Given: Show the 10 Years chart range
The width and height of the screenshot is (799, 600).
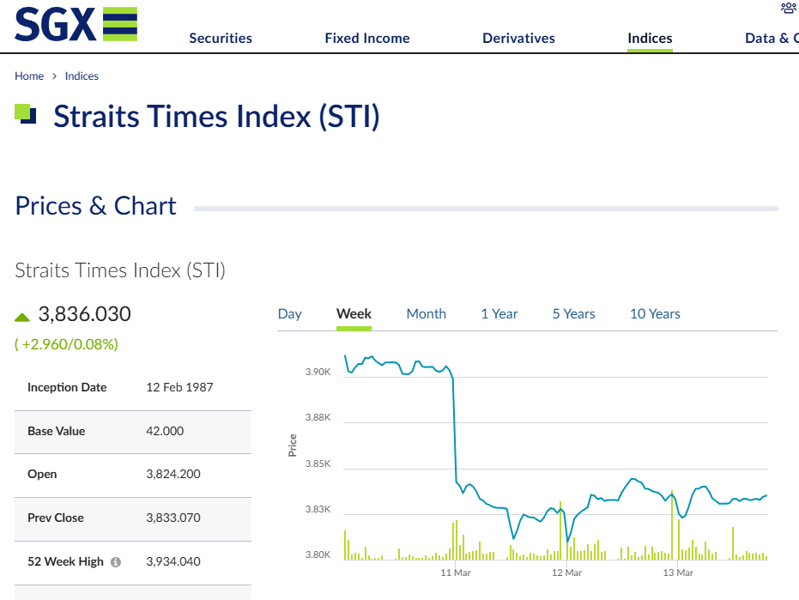Looking at the screenshot, I should (655, 314).
